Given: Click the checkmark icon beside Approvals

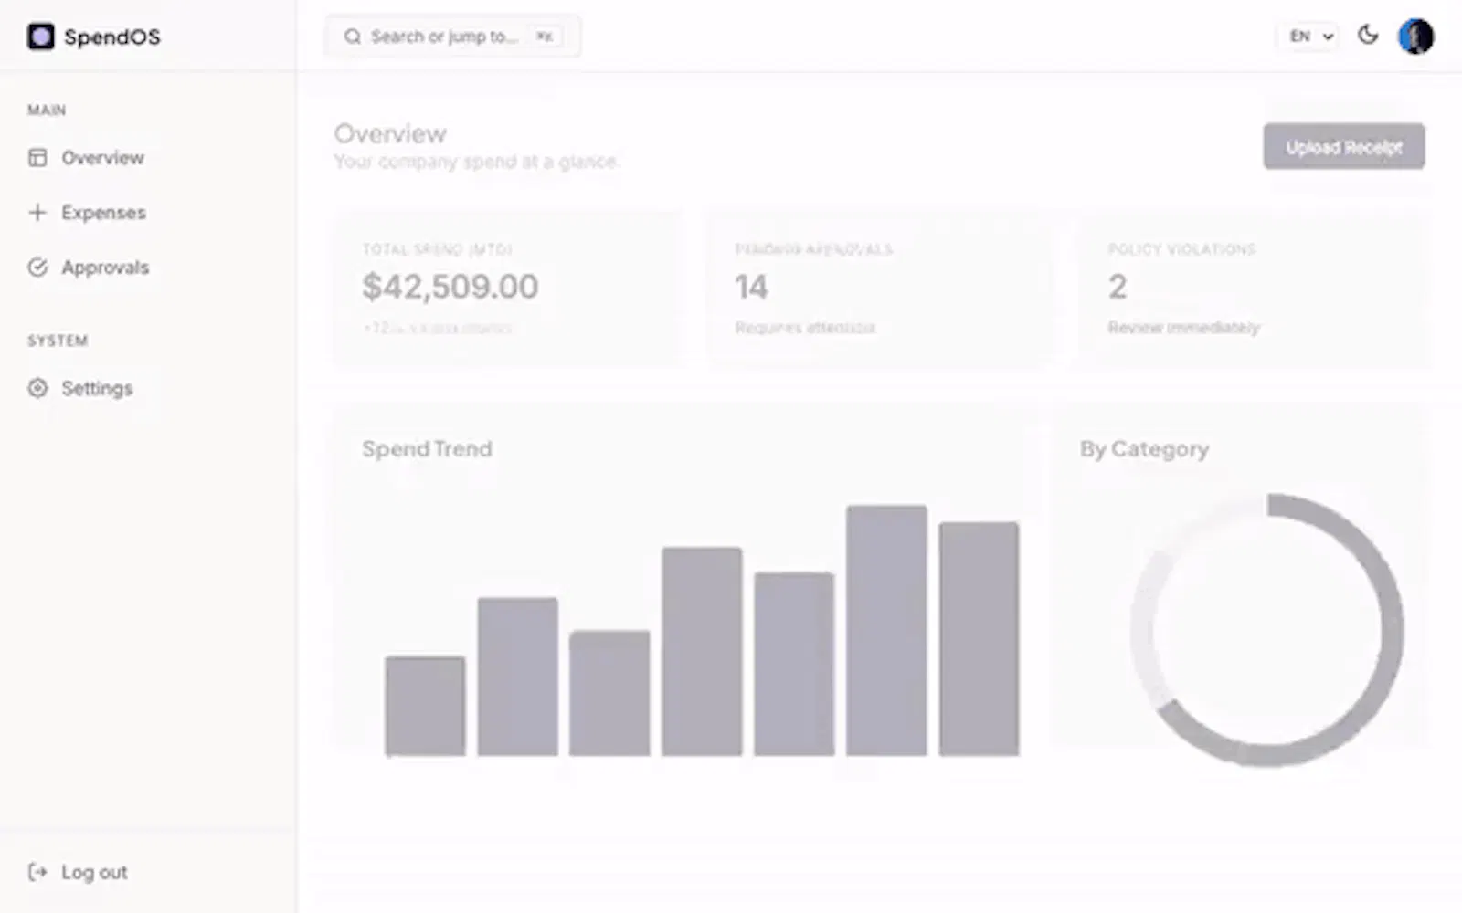Looking at the screenshot, I should tap(37, 268).
